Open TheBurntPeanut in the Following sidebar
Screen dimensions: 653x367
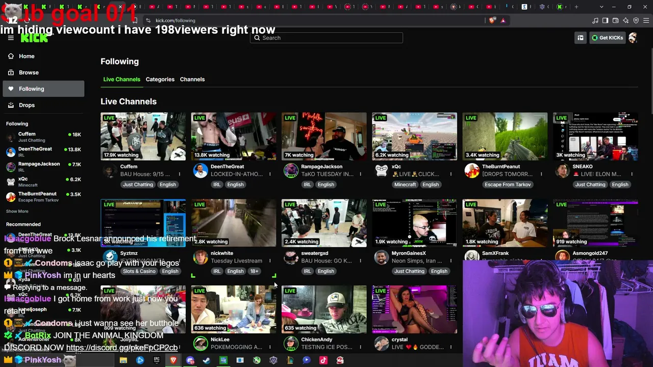pos(43,197)
